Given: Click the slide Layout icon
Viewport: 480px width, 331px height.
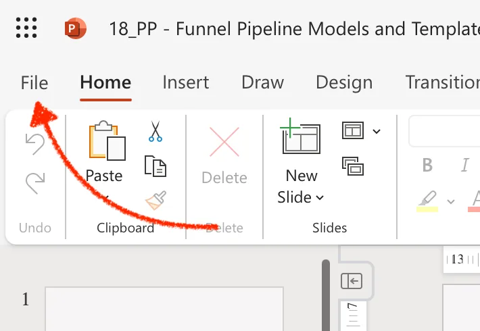Looking at the screenshot, I should 353,130.
